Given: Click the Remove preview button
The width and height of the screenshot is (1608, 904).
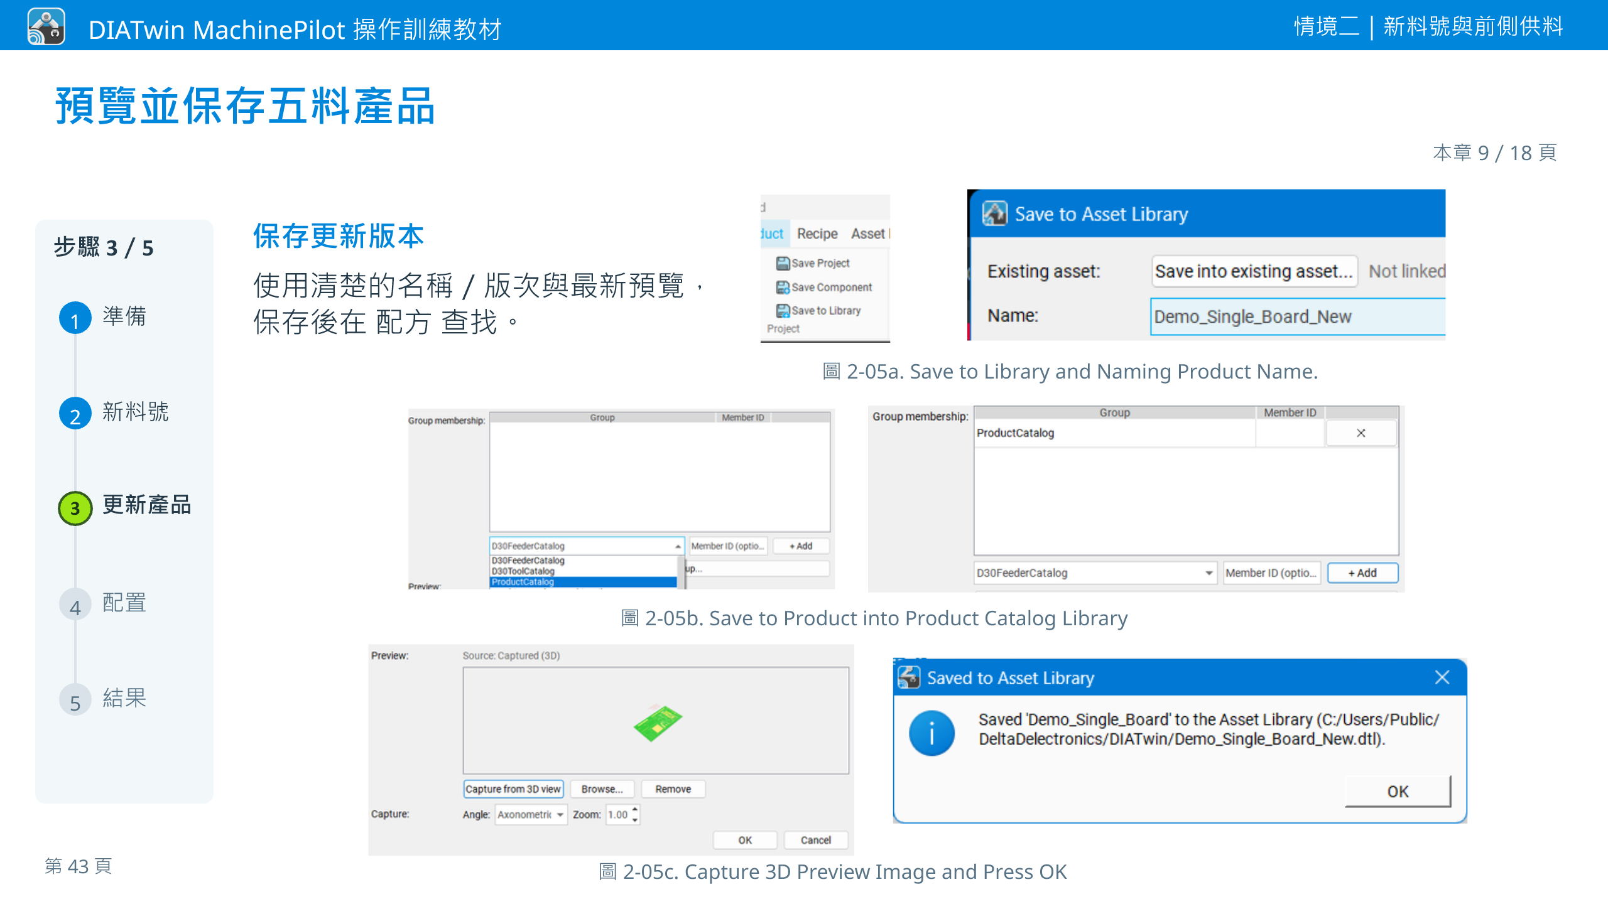Looking at the screenshot, I should point(673,789).
